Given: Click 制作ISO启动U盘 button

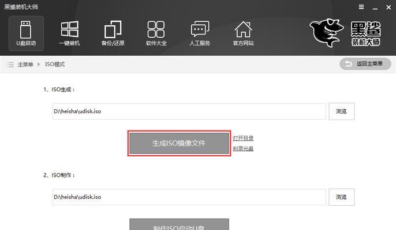Looking at the screenshot, I should point(179,224).
